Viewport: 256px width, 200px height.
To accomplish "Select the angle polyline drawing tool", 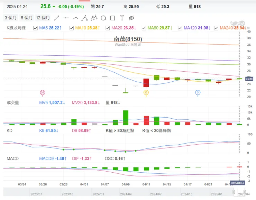I will pyautogui.click(x=75, y=18).
